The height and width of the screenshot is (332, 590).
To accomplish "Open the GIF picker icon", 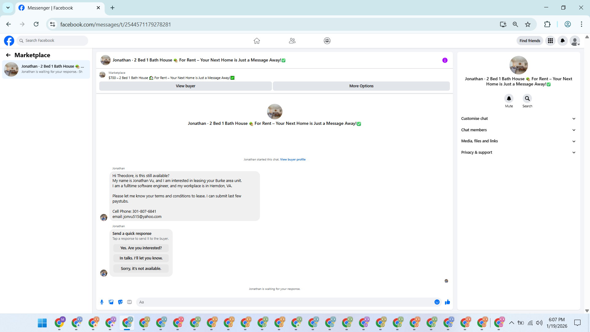I will tap(129, 302).
